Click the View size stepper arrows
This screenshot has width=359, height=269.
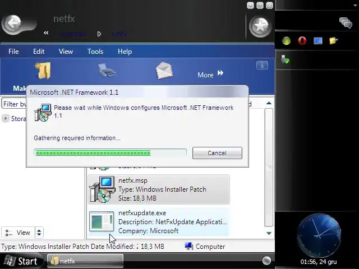39,233
